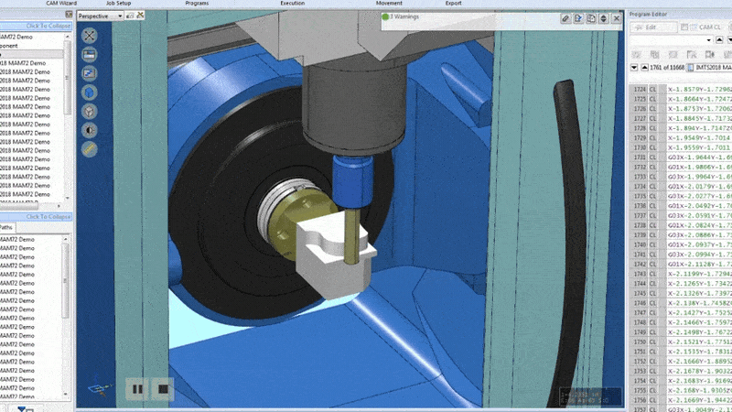Select the yellow ruler measure tool

click(x=90, y=148)
